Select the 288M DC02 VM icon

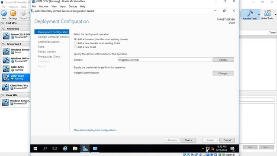6,77
